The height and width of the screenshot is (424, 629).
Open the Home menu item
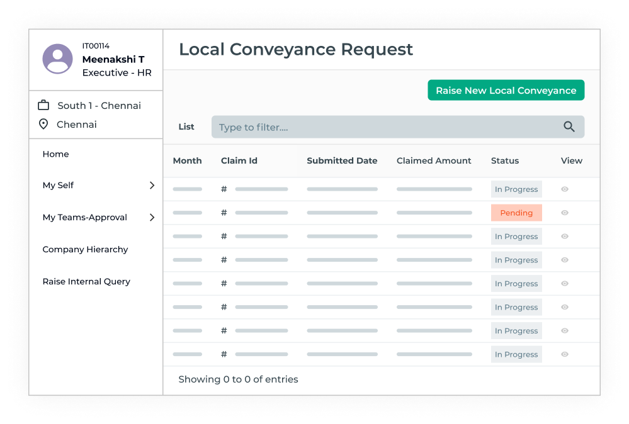(x=56, y=154)
